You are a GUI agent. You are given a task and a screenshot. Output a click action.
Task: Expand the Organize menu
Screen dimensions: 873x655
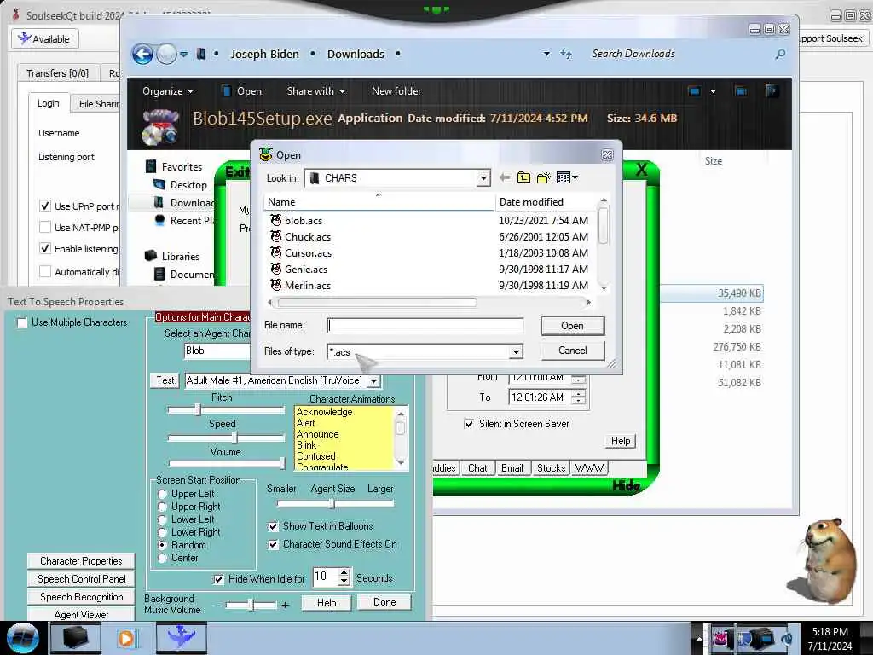[x=168, y=90]
